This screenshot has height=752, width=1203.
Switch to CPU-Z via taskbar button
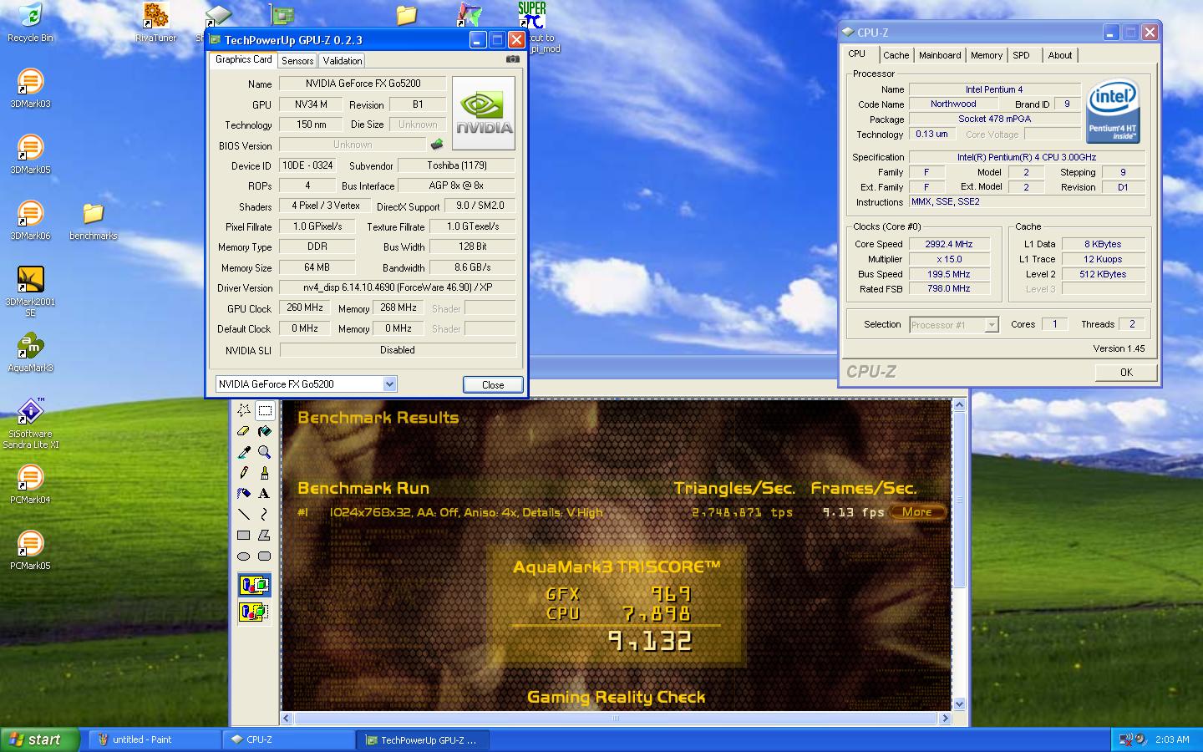(289, 739)
